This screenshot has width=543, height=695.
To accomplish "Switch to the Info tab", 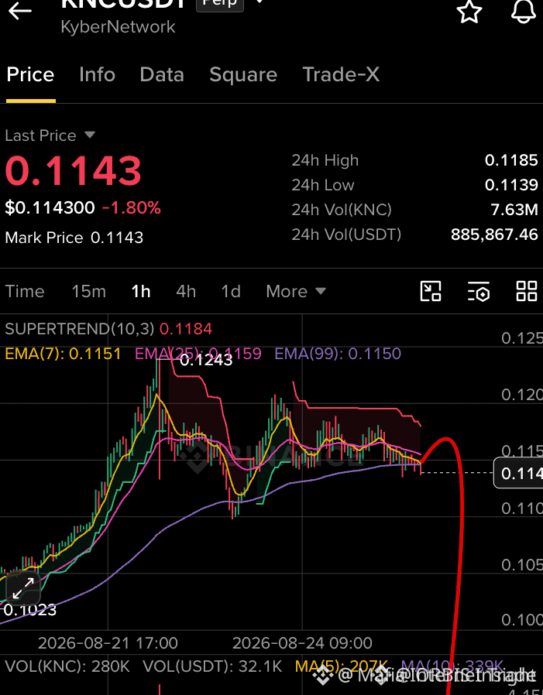I will [x=97, y=74].
